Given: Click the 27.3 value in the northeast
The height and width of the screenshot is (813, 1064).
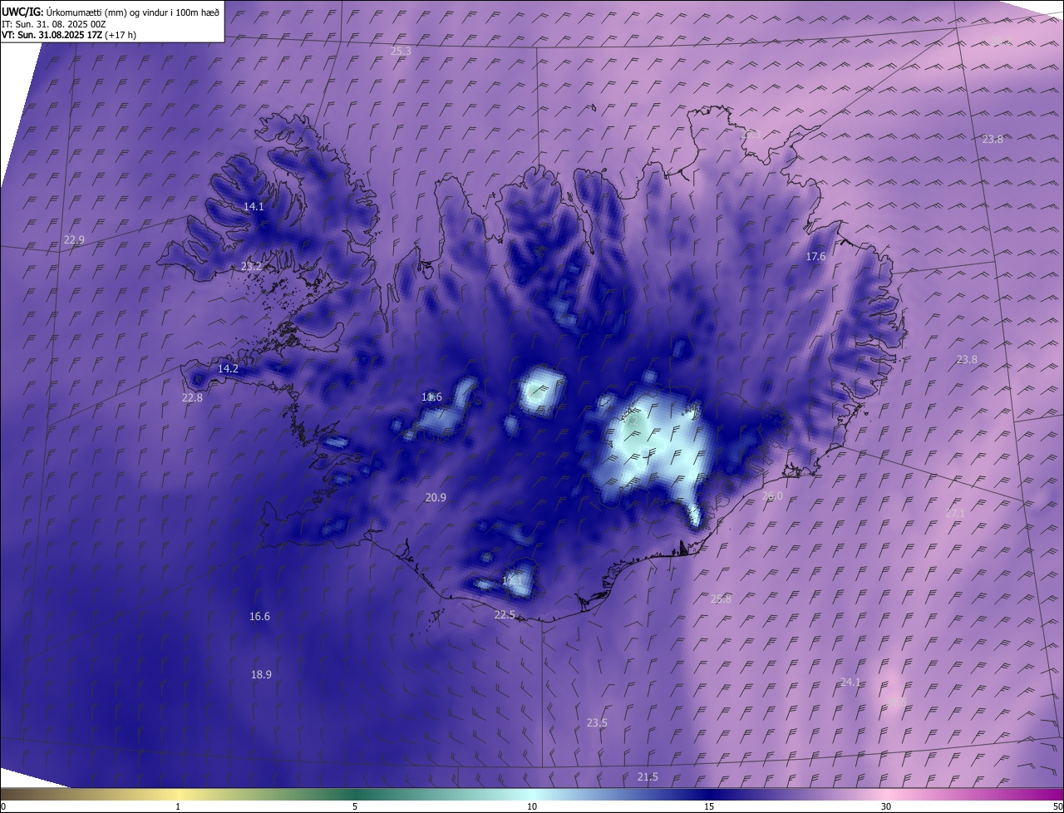Looking at the screenshot, I should pos(750,134).
